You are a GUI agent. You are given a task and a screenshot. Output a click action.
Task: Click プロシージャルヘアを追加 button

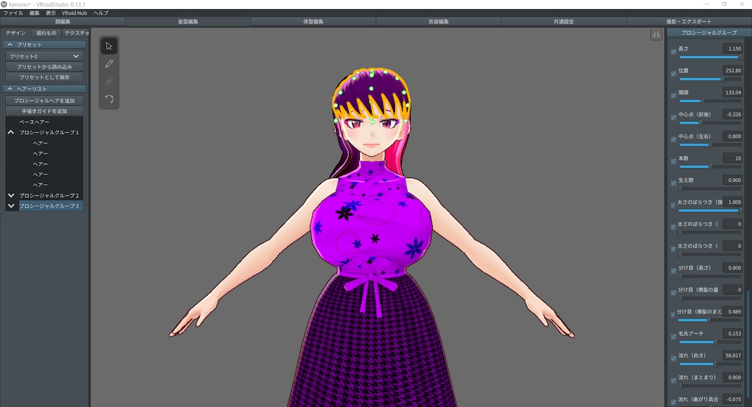click(x=44, y=100)
